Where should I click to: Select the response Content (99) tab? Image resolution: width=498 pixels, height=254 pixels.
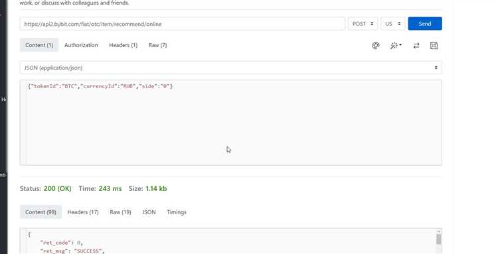(x=41, y=212)
